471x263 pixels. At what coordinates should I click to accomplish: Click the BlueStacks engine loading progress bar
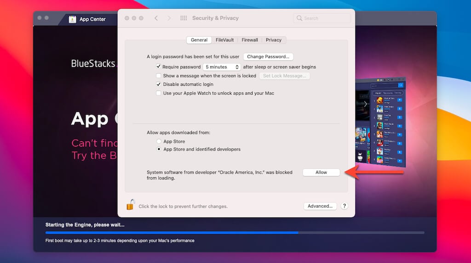tap(235, 232)
